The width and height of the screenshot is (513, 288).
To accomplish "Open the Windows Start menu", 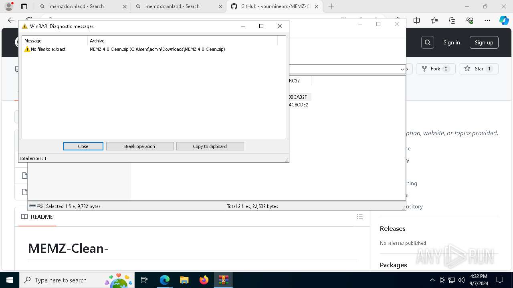I will tap(9, 280).
